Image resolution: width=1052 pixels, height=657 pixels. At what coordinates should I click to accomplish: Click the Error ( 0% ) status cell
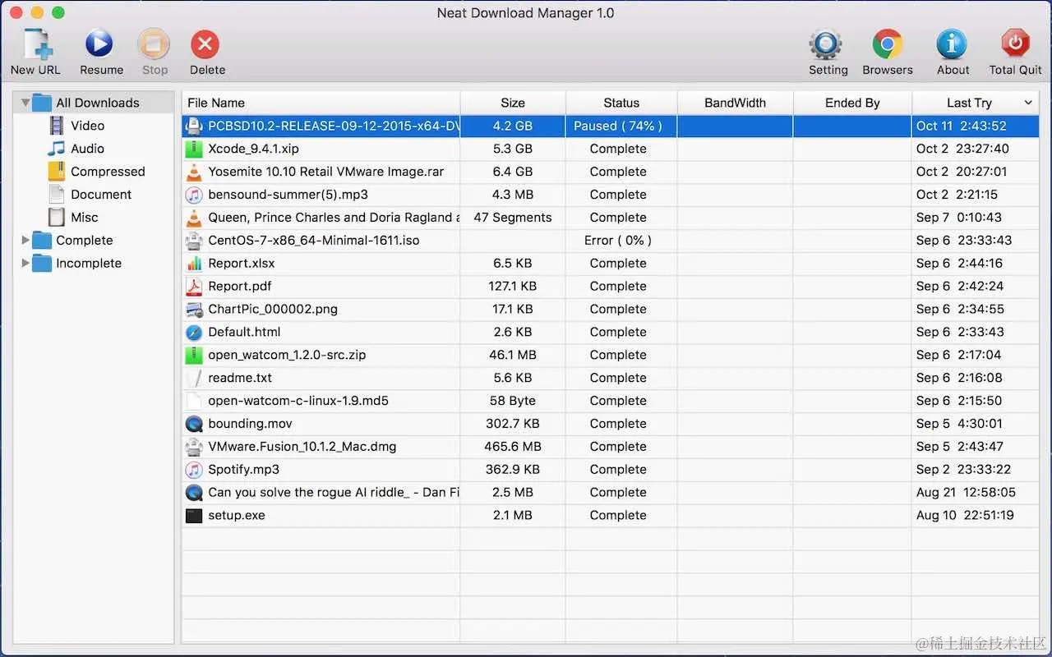(x=621, y=241)
